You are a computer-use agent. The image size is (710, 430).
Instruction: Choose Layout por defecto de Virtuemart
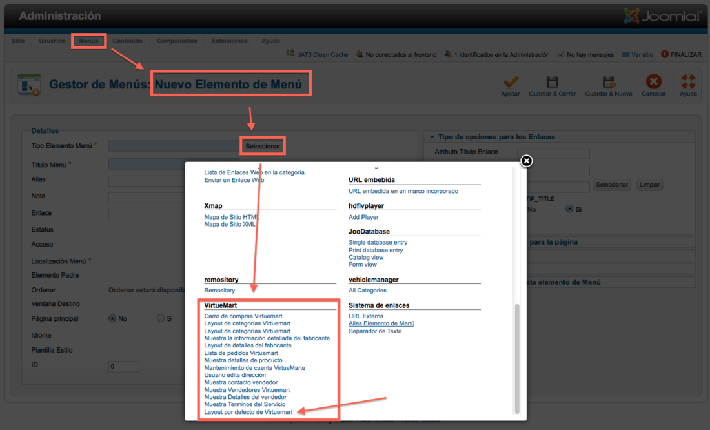pyautogui.click(x=248, y=412)
